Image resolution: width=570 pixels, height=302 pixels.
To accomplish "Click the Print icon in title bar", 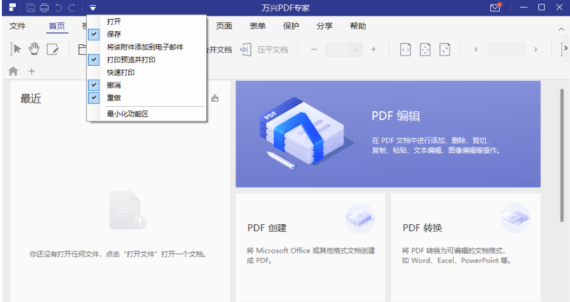I will point(44,8).
